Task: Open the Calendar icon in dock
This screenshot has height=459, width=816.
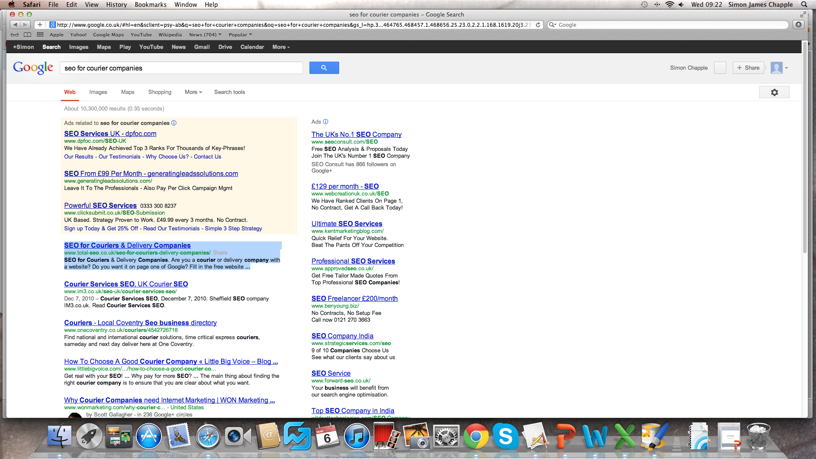Action: pos(327,436)
